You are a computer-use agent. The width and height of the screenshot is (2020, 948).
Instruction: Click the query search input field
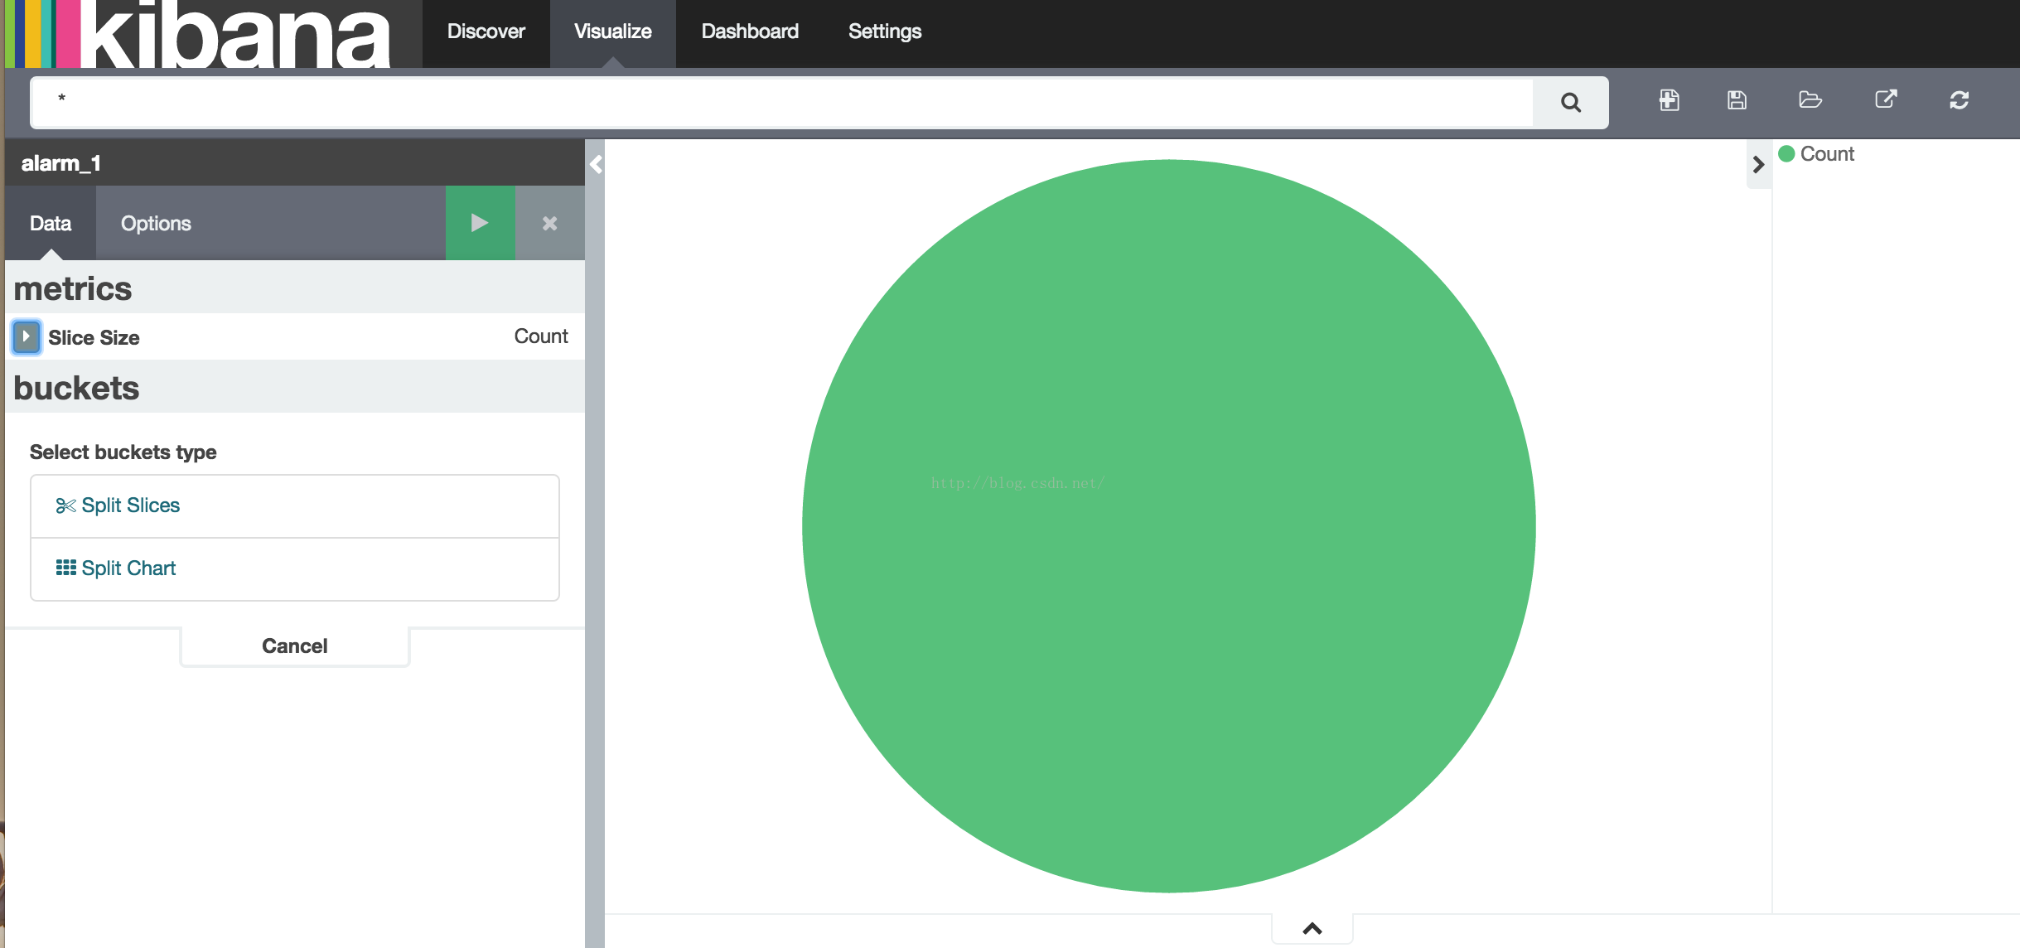point(781,102)
